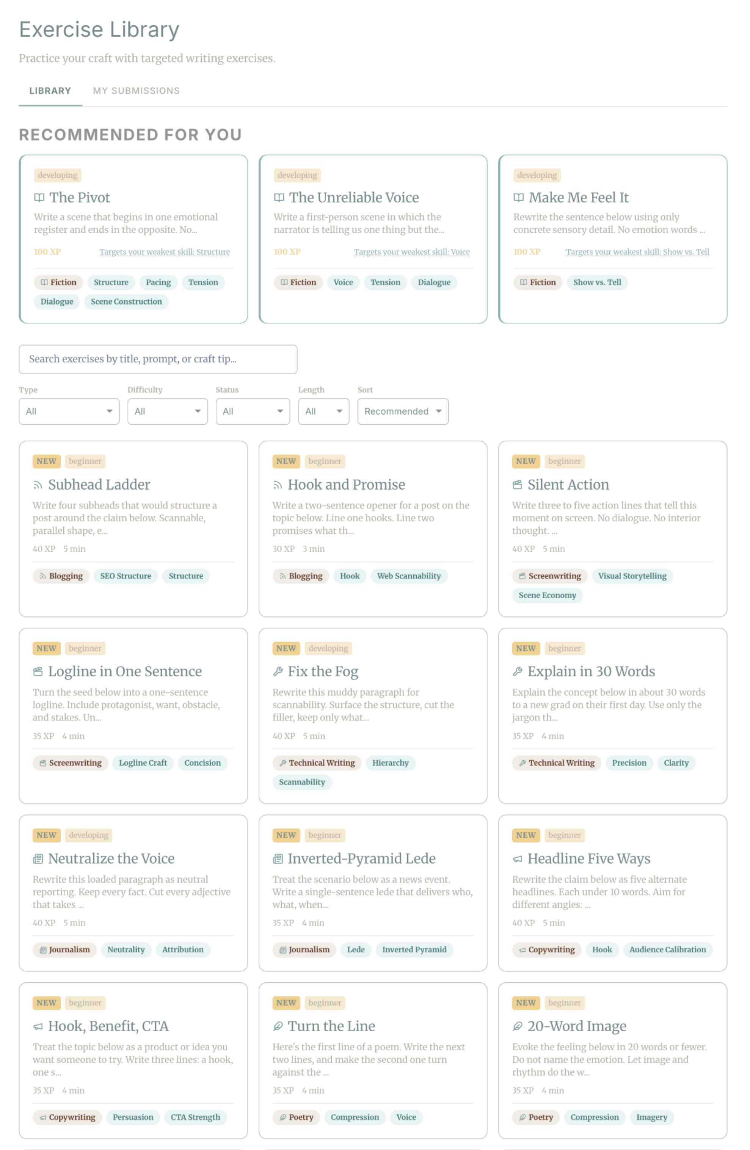Open the Inverted-Pyramid Lede exercise title
The width and height of the screenshot is (750, 1150).
click(362, 859)
